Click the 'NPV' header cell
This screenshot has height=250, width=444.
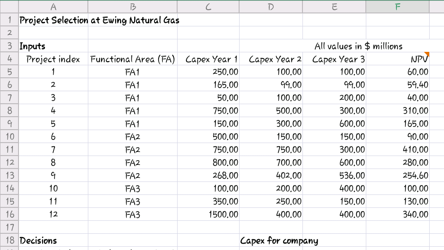pyautogui.click(x=398, y=59)
